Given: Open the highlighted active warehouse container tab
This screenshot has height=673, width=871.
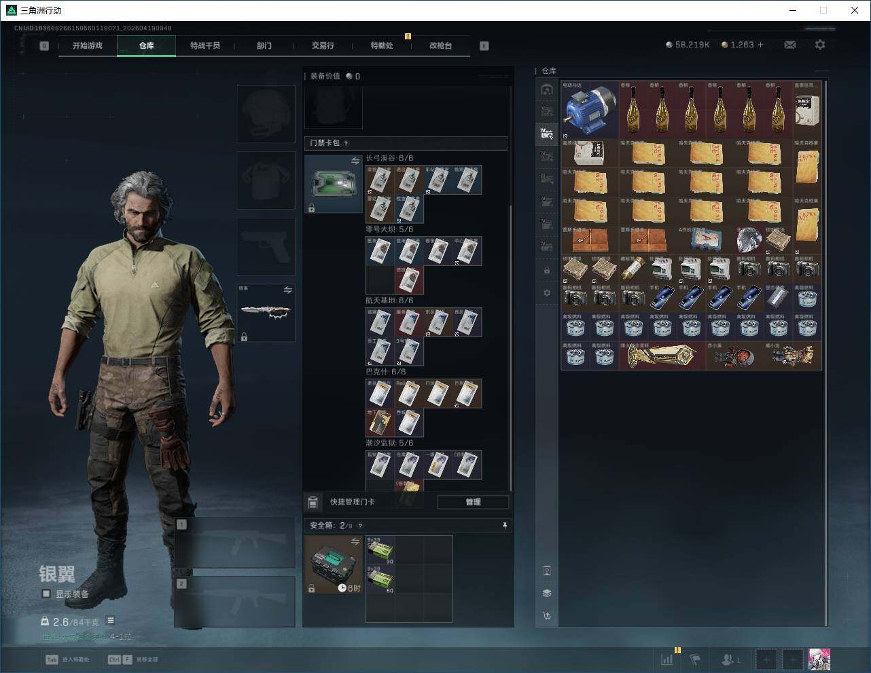Looking at the screenshot, I should click(547, 134).
